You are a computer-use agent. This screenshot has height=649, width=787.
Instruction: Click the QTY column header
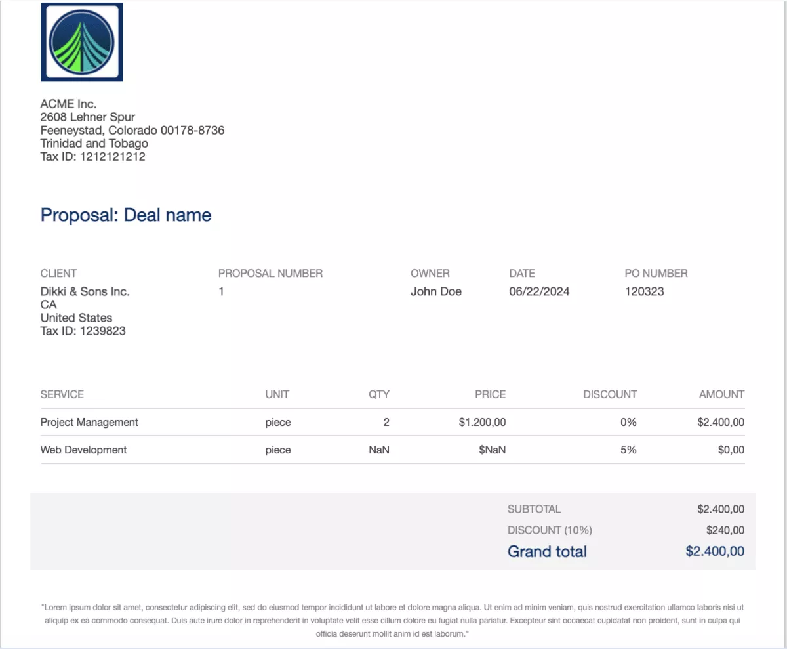tap(379, 394)
